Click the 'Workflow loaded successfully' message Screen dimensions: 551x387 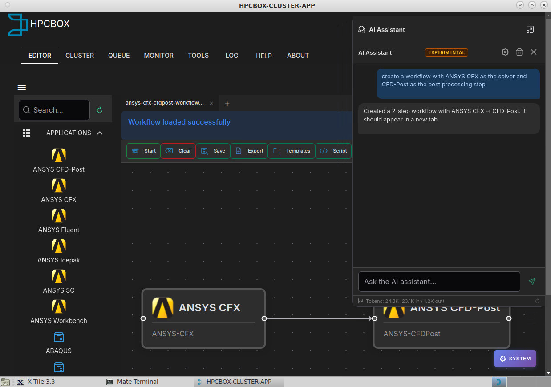(x=179, y=122)
